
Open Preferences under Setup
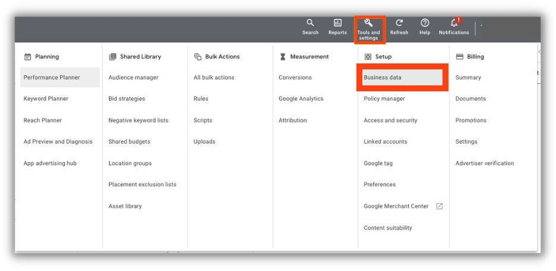(x=380, y=184)
